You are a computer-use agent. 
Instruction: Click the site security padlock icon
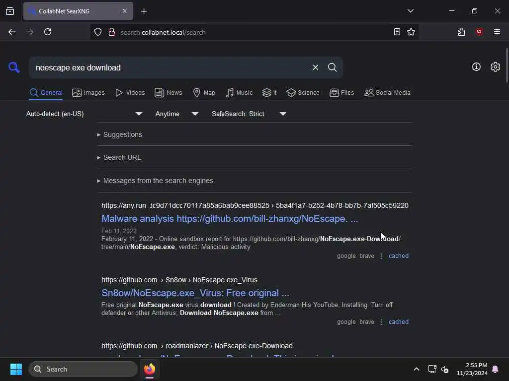click(112, 32)
